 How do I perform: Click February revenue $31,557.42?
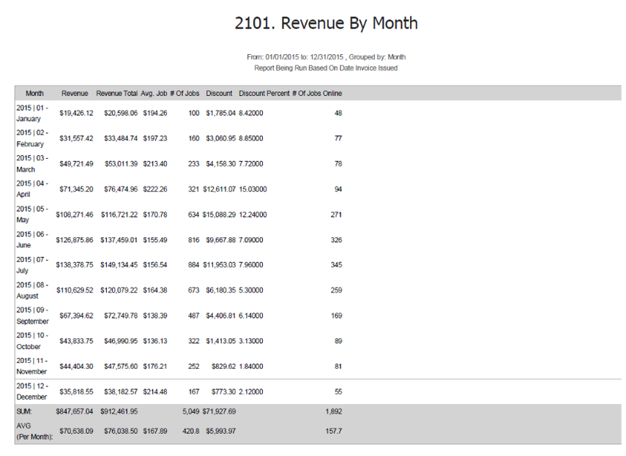(x=76, y=138)
